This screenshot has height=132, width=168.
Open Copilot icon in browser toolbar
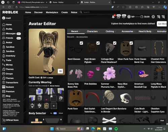coord(165,7)
